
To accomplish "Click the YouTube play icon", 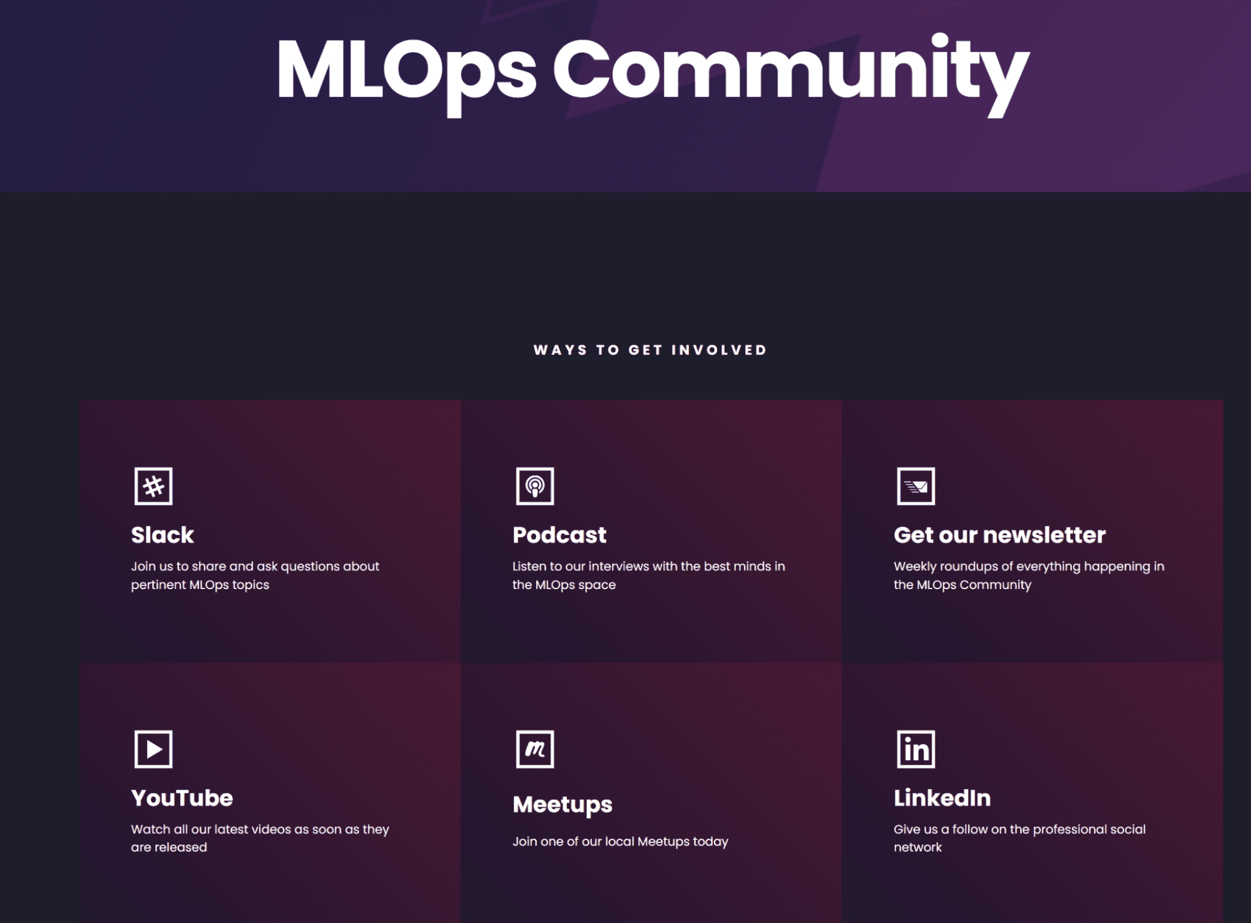I will (x=153, y=749).
